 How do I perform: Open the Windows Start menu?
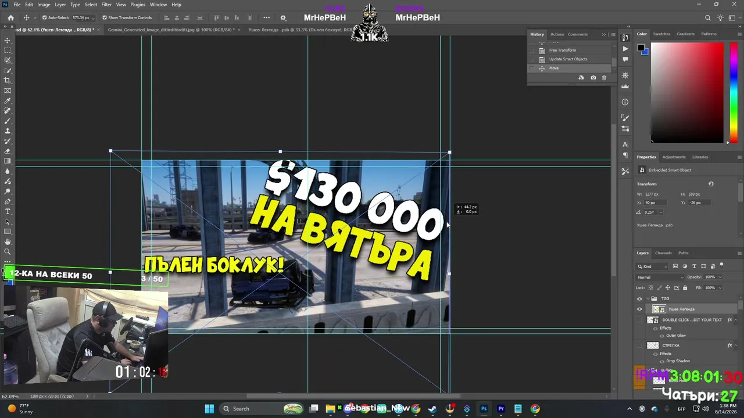point(209,409)
